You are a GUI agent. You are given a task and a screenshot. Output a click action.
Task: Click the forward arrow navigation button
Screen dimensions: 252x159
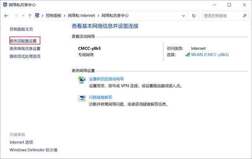[16, 16]
